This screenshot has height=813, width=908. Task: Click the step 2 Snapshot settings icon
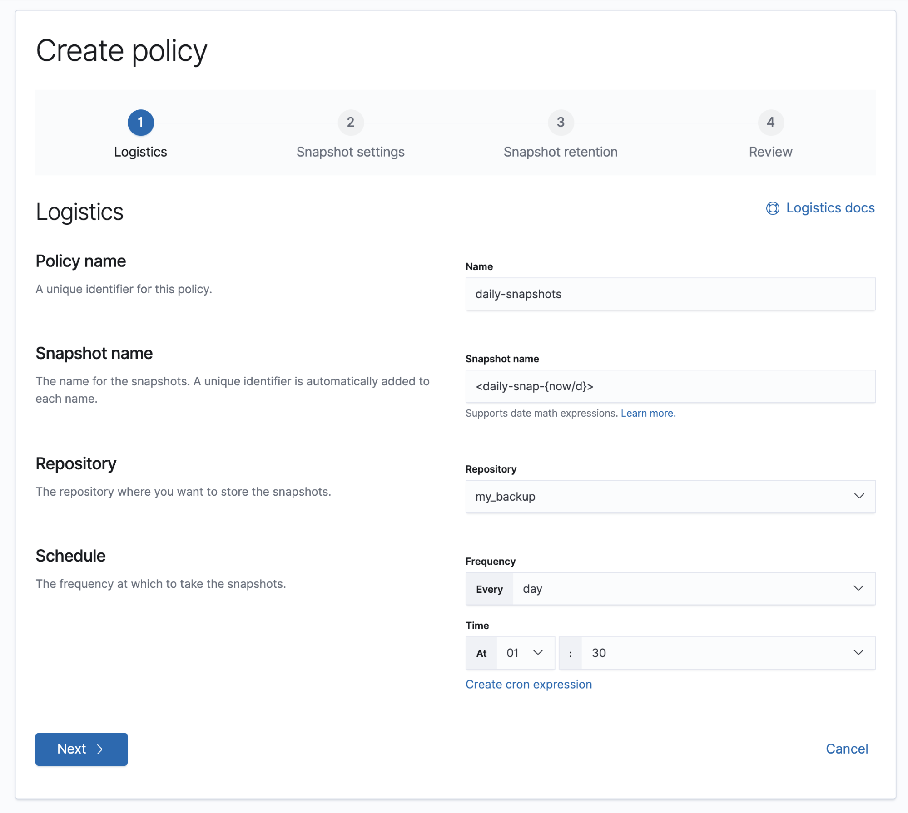pos(350,122)
